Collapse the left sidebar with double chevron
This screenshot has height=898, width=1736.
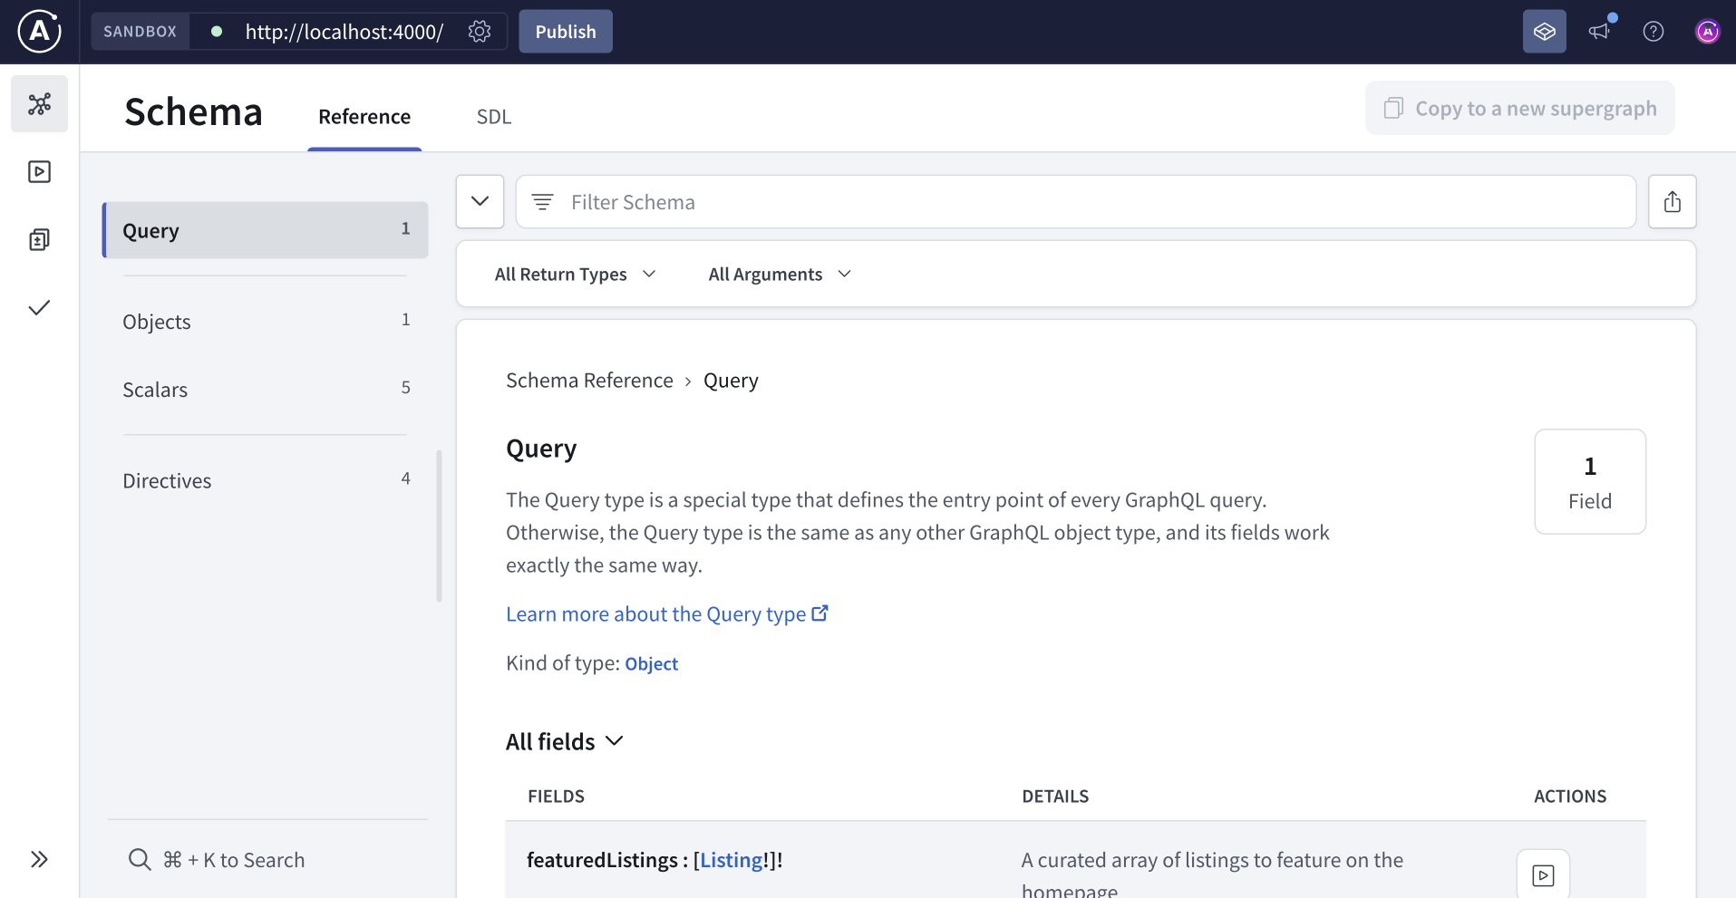point(39,858)
